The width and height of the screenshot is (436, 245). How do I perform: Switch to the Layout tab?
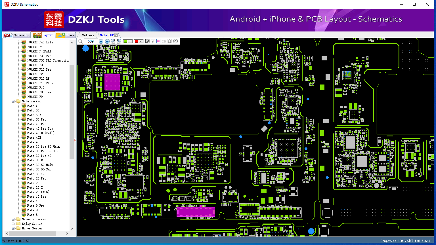coord(43,35)
